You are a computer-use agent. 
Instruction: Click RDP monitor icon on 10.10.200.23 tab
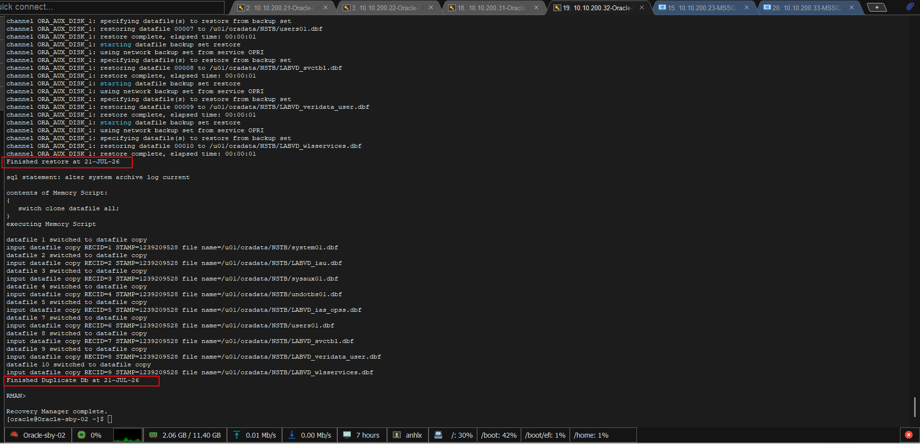[x=662, y=7]
